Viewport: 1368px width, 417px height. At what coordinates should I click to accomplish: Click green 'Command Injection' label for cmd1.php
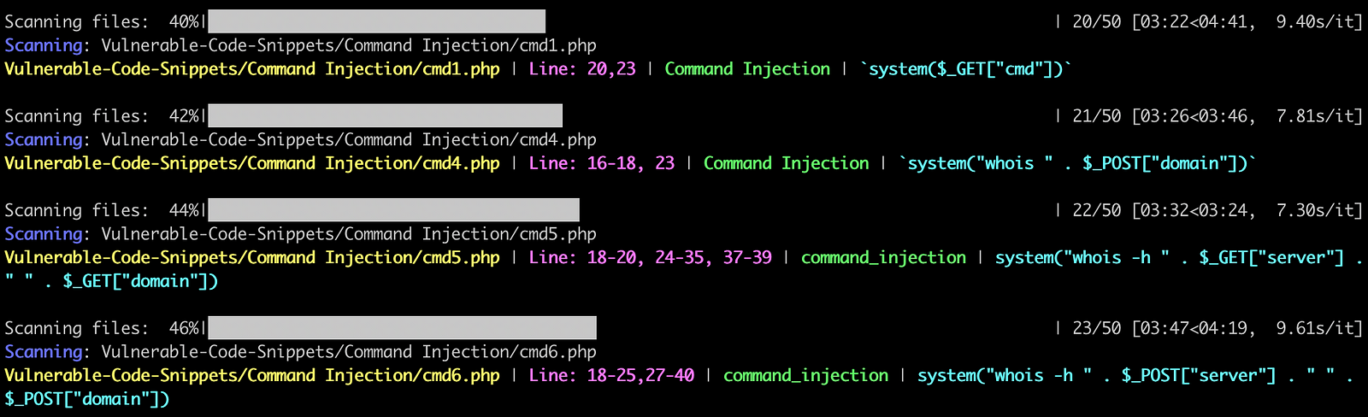point(747,69)
